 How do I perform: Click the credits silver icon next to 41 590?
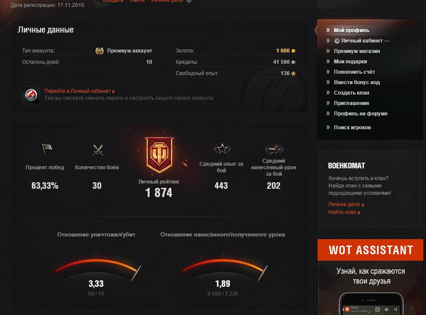click(293, 62)
